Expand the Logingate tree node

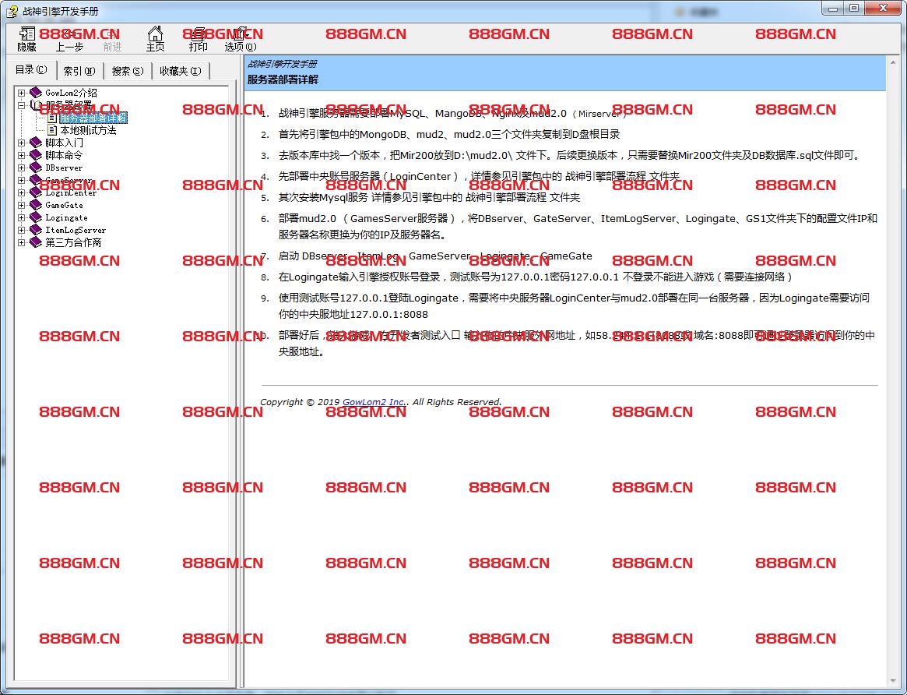21,217
